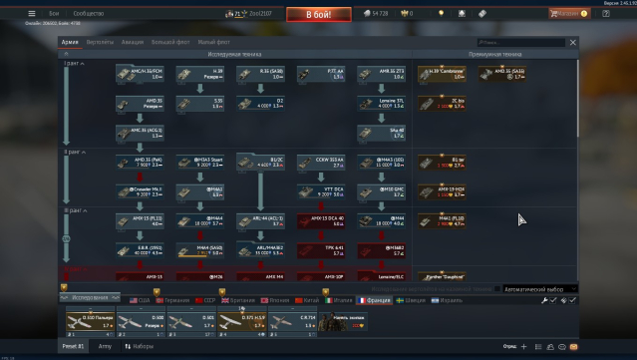
Task: Click the ticket item icon in top bar
Action: coord(482,13)
